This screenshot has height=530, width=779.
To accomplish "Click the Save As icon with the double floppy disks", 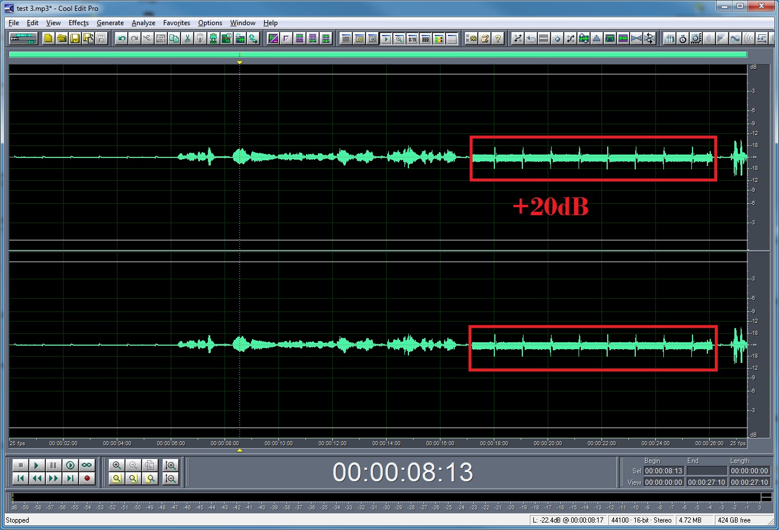I will (88, 38).
